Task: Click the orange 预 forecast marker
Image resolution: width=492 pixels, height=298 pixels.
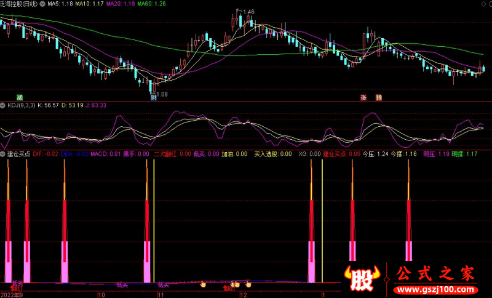Action: pyautogui.click(x=379, y=97)
